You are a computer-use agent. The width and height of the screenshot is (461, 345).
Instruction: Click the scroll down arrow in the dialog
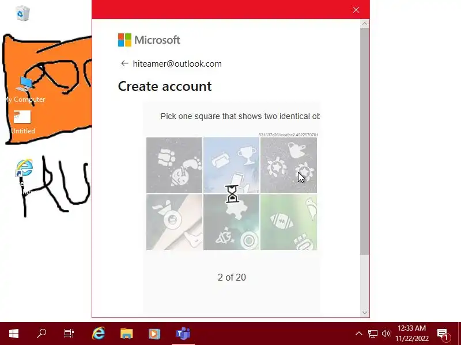pyautogui.click(x=365, y=312)
